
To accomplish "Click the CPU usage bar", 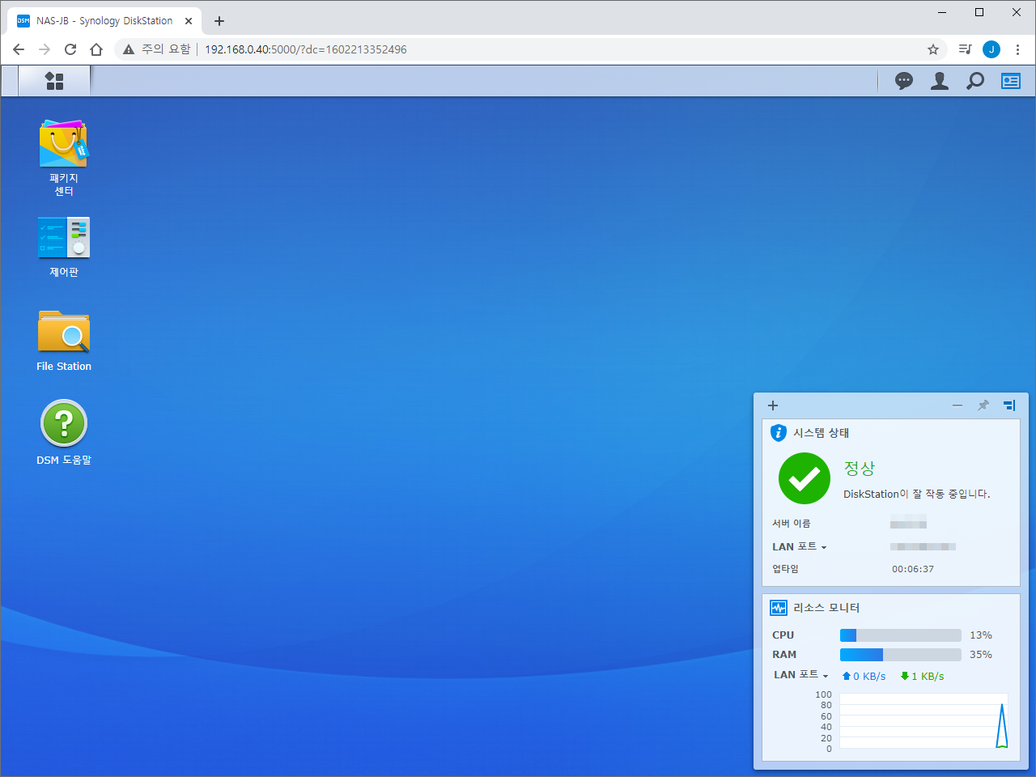I will coord(901,635).
